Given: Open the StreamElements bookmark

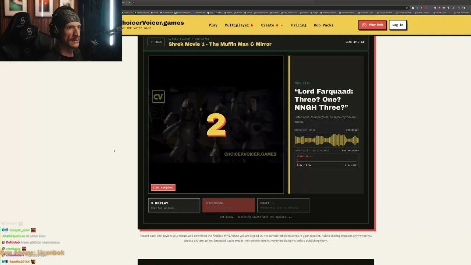Looking at the screenshot, I should [x=261, y=13].
